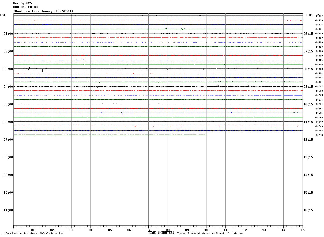Select the 02:00 EST hour label
324x237 pixels.
(x=8, y=51)
